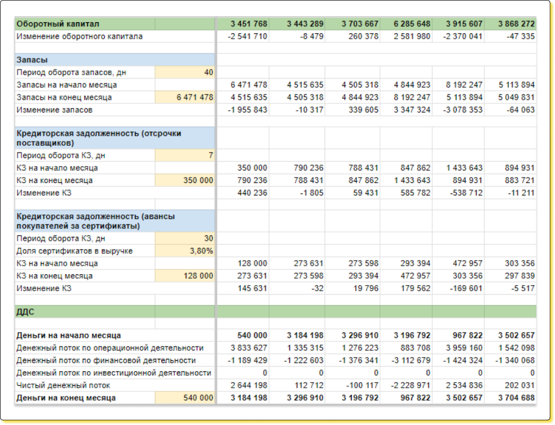Select the 'Деньги на начало месяца' row label
This screenshot has width=555, height=425.
pyautogui.click(x=69, y=335)
